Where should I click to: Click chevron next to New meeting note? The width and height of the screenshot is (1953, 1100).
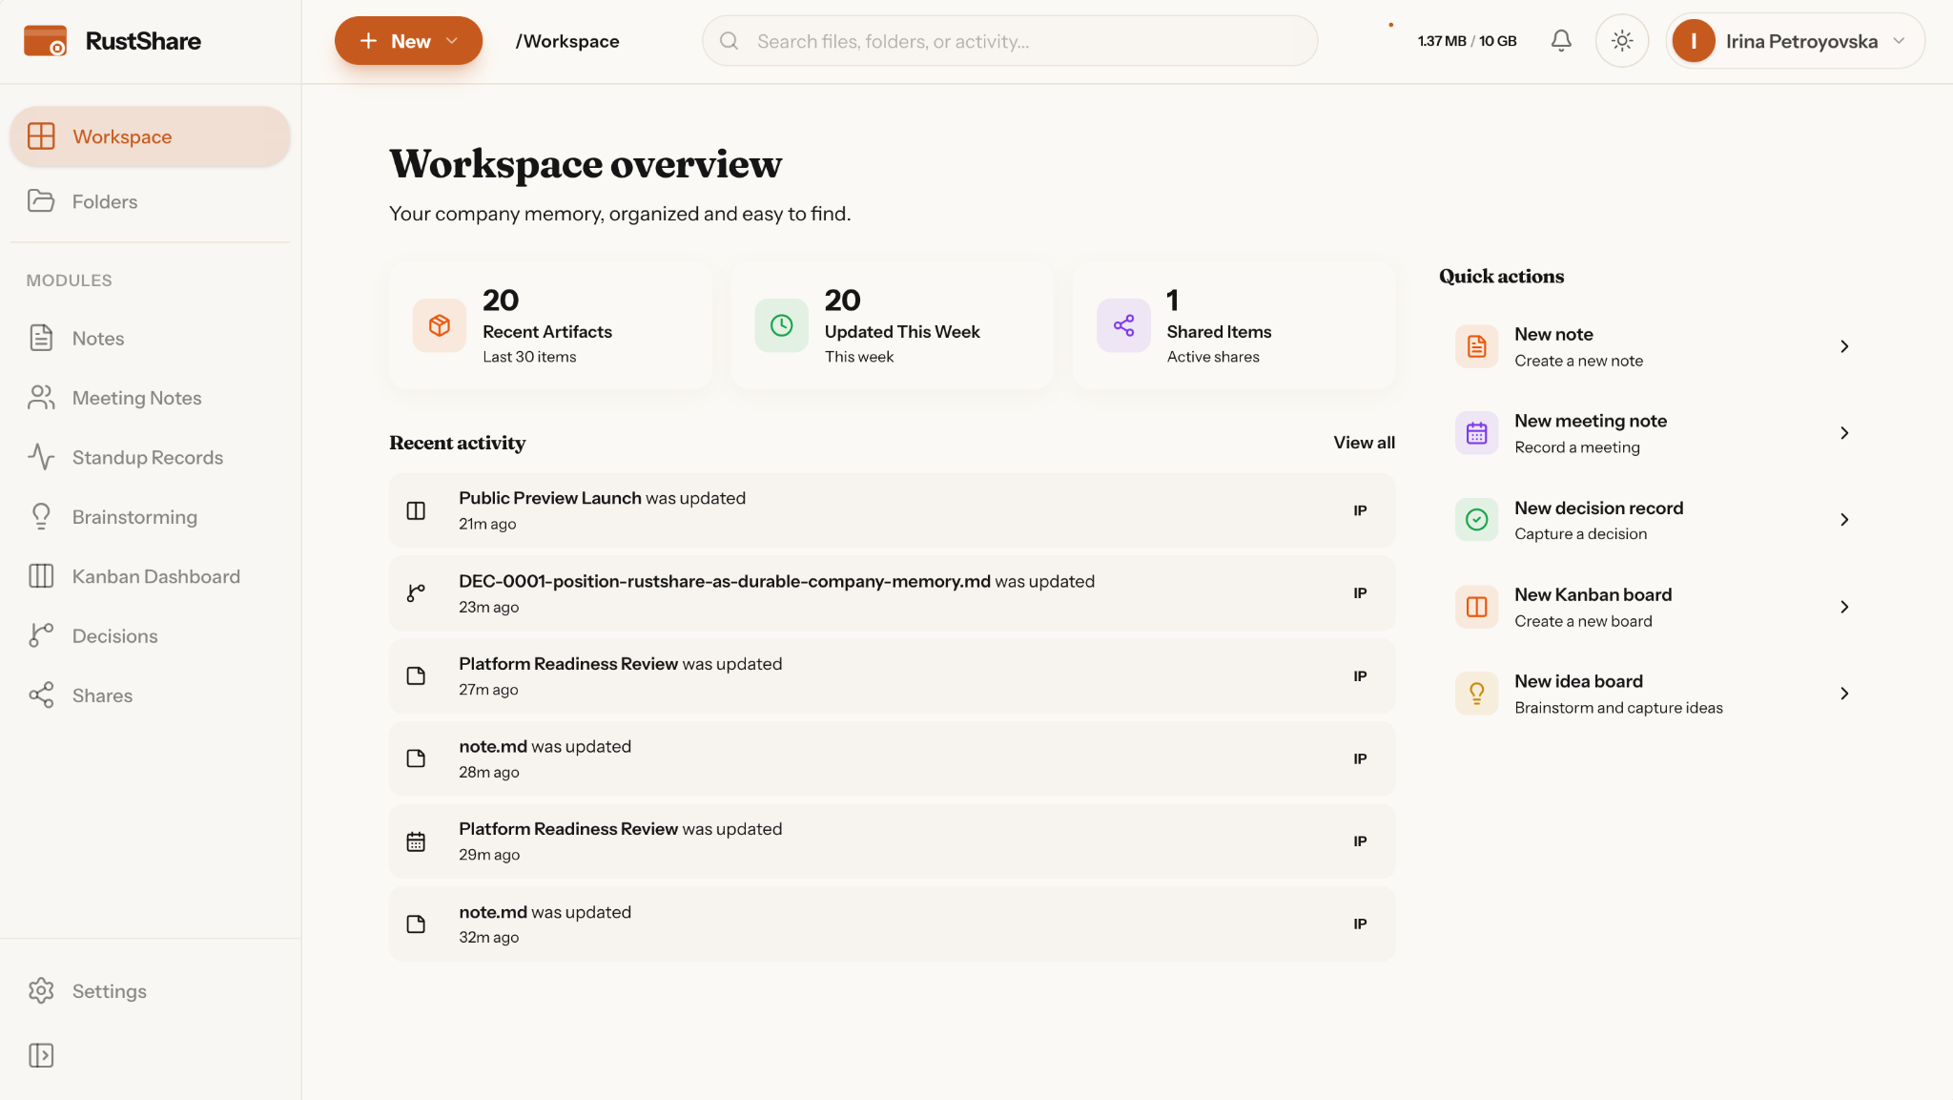tap(1844, 433)
